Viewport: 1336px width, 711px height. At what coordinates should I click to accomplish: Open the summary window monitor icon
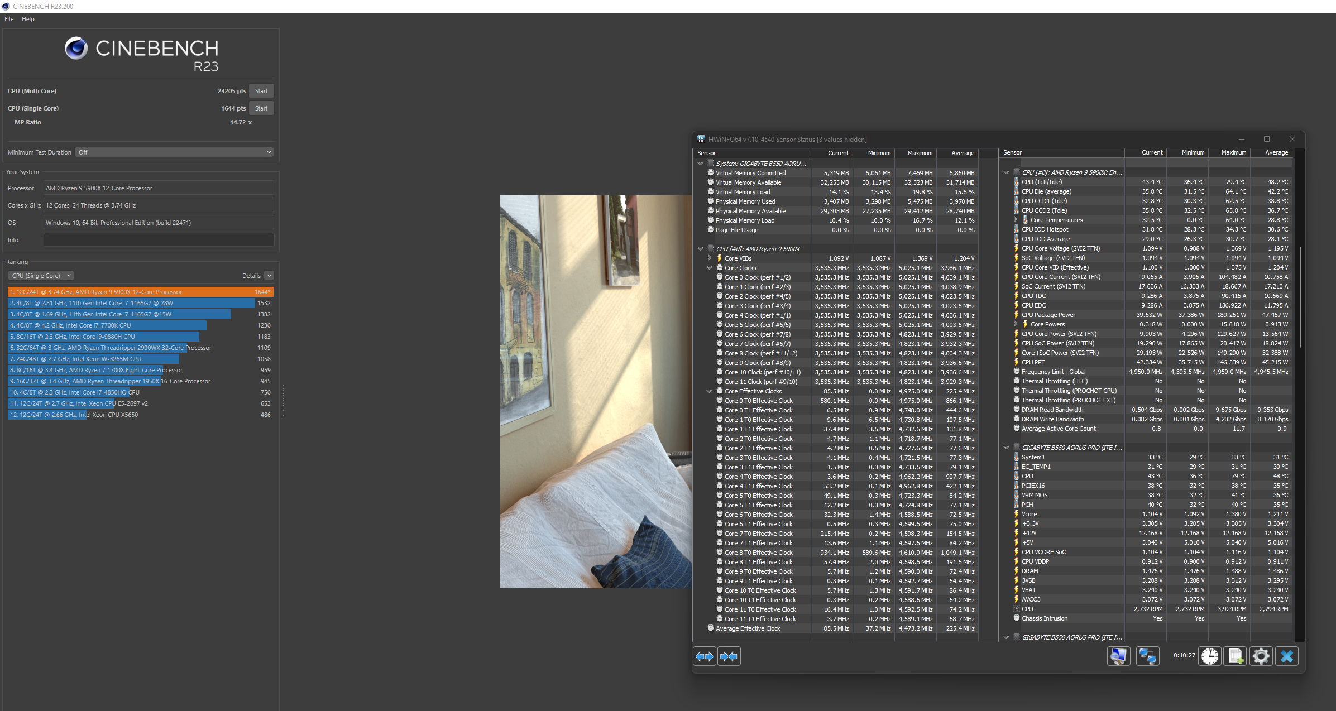1118,656
